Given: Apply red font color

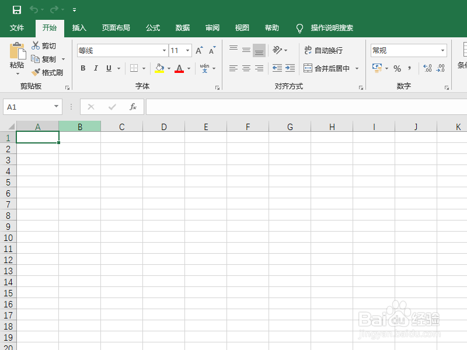Looking at the screenshot, I should pos(179,68).
